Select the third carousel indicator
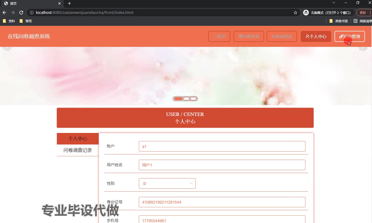 pyautogui.click(x=193, y=99)
